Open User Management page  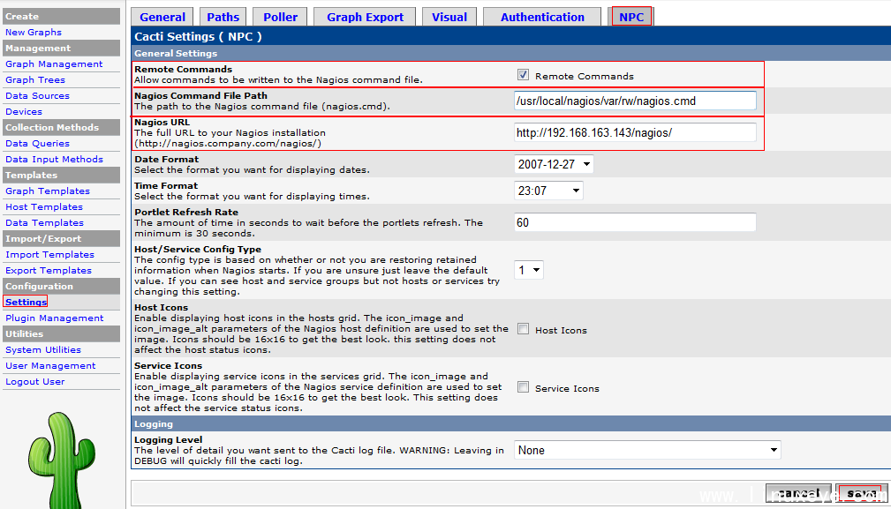pyautogui.click(x=50, y=366)
